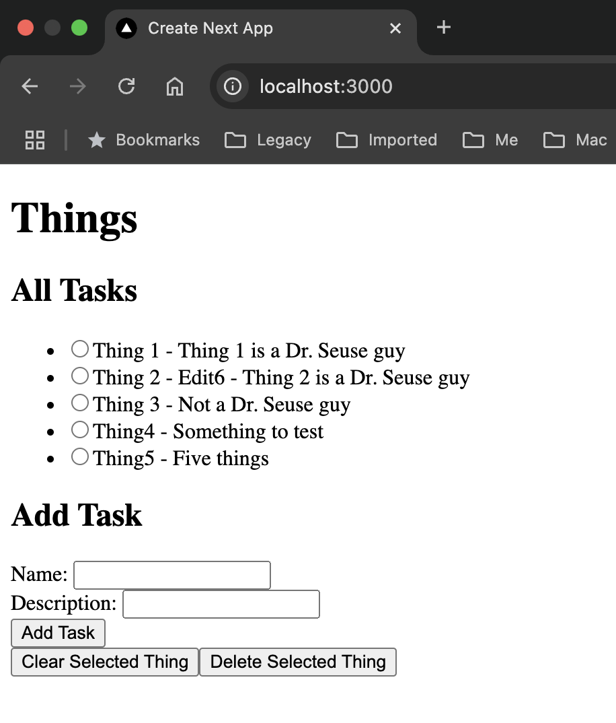Click Clear Selected Thing button

105,662
